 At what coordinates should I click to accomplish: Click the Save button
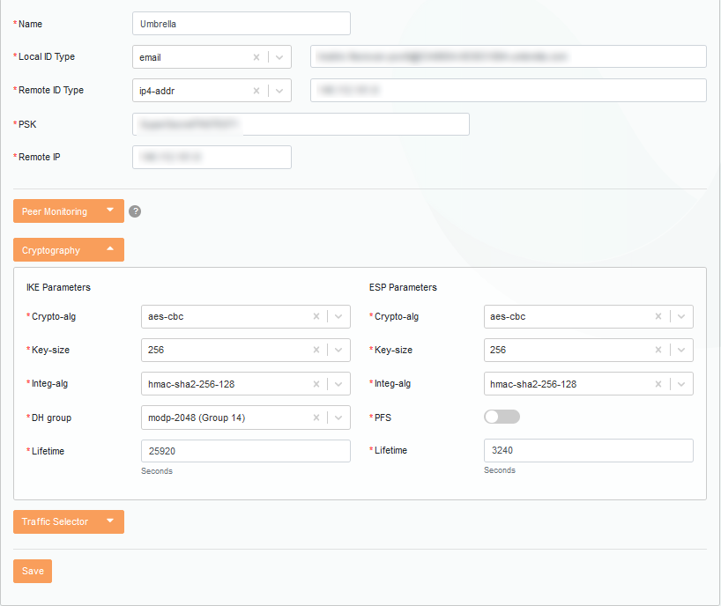point(33,571)
